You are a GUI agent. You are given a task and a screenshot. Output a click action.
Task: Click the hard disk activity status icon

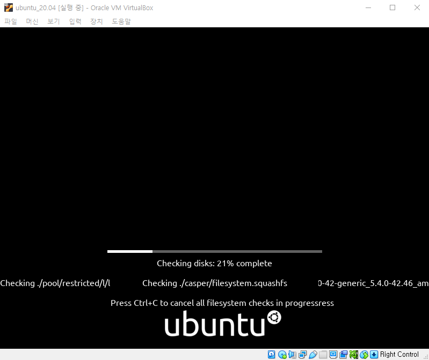coord(271,354)
